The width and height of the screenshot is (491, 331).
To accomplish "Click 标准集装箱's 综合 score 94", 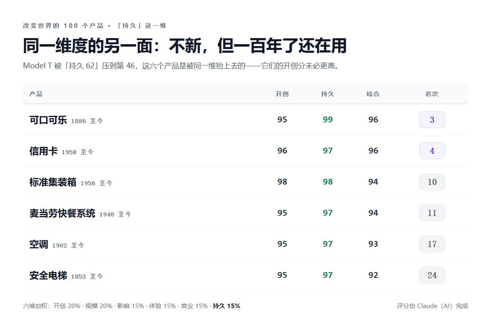I will click(373, 182).
